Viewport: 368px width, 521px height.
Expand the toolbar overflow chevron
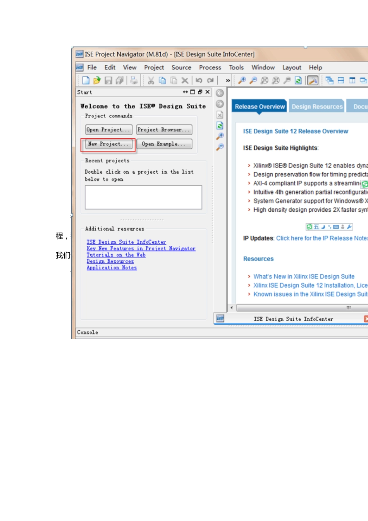[x=228, y=81]
